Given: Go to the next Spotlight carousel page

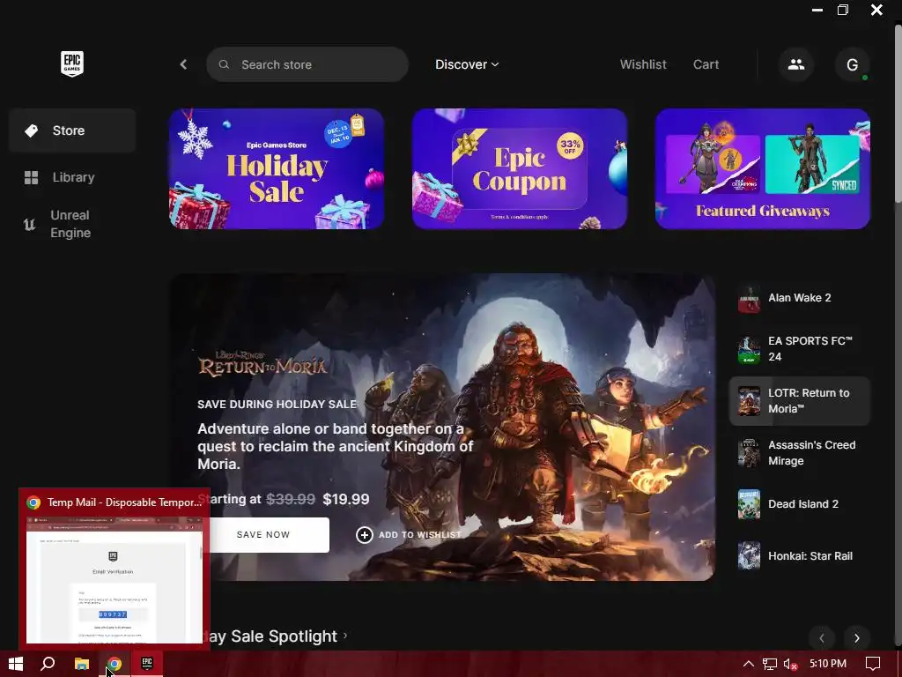Looking at the screenshot, I should click(x=856, y=638).
